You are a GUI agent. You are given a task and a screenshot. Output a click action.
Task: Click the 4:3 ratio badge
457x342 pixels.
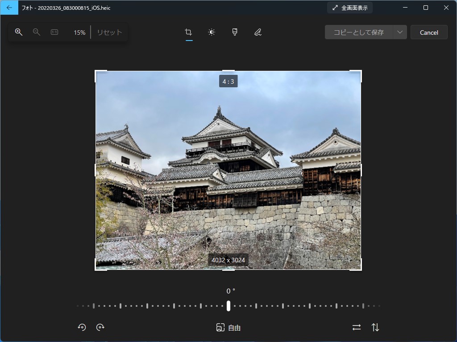click(228, 81)
